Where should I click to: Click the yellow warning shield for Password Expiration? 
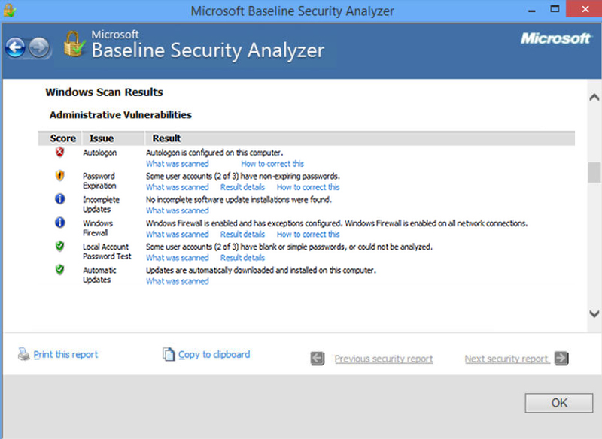pyautogui.click(x=59, y=176)
